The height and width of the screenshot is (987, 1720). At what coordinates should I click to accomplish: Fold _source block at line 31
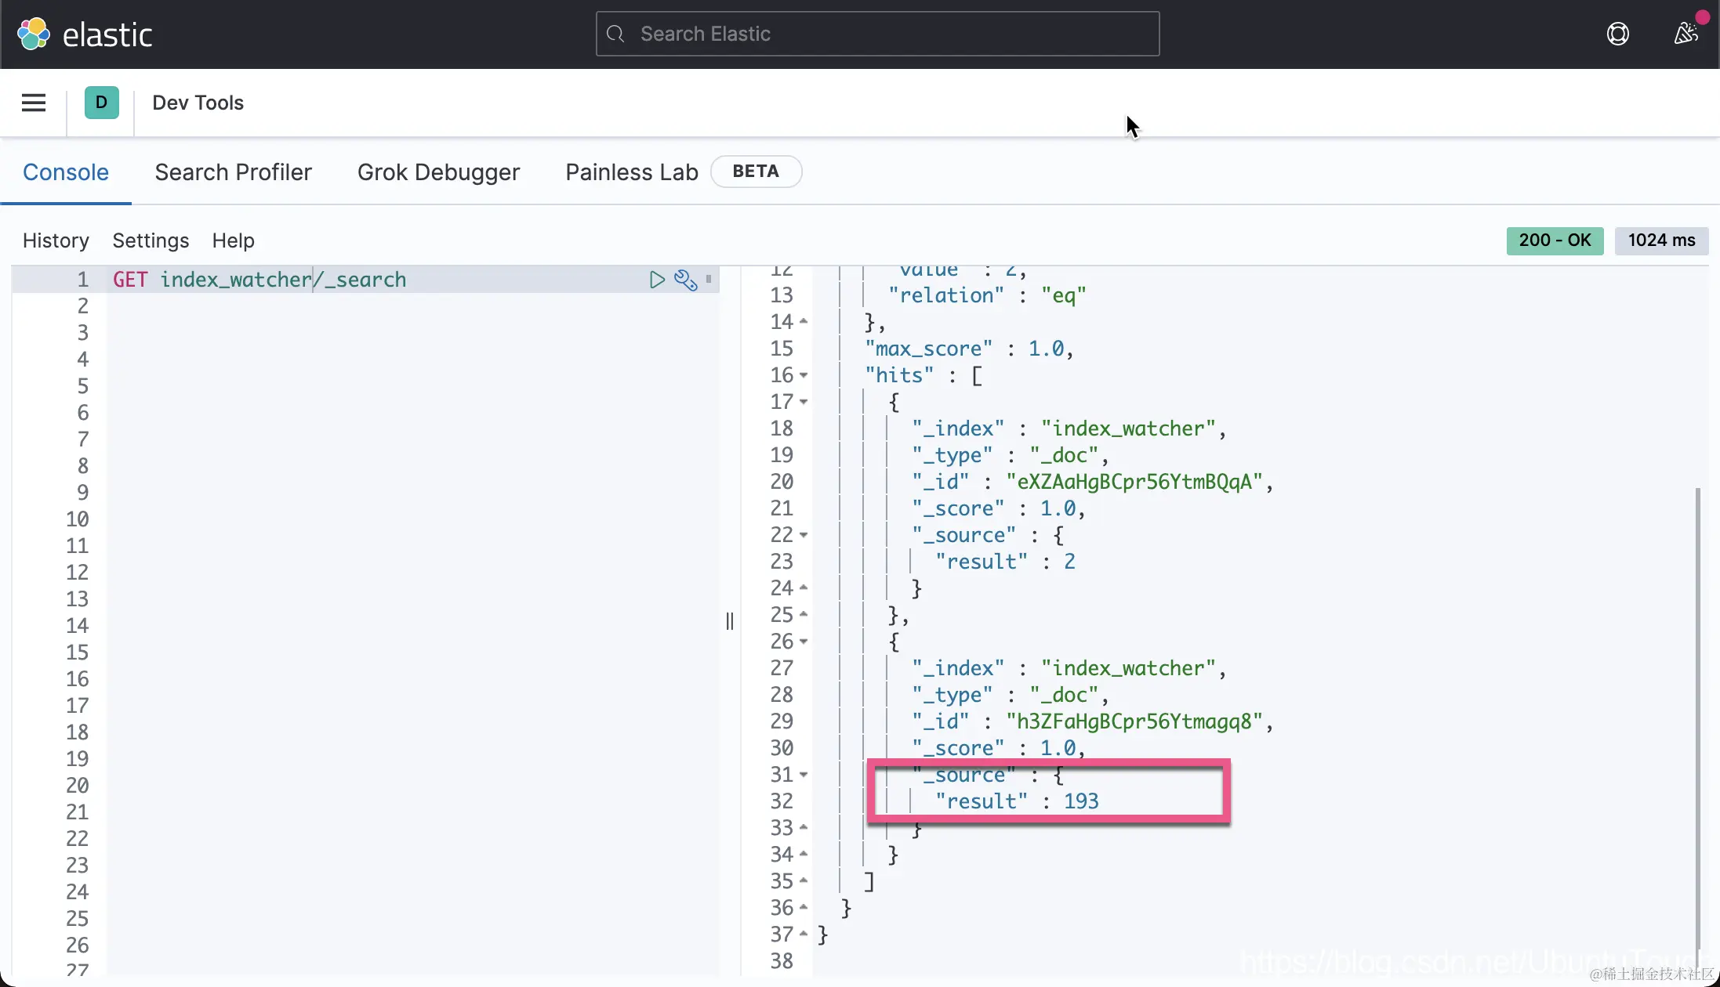[x=804, y=775]
